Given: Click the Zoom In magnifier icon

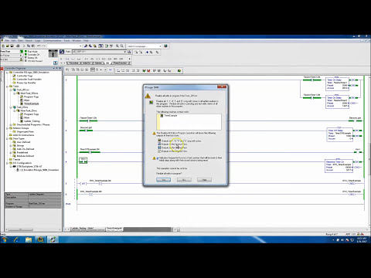Looking at the screenshot, I should coord(117,46).
